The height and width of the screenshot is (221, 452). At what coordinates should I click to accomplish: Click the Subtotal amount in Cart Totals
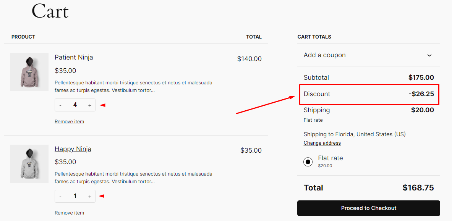coord(421,77)
